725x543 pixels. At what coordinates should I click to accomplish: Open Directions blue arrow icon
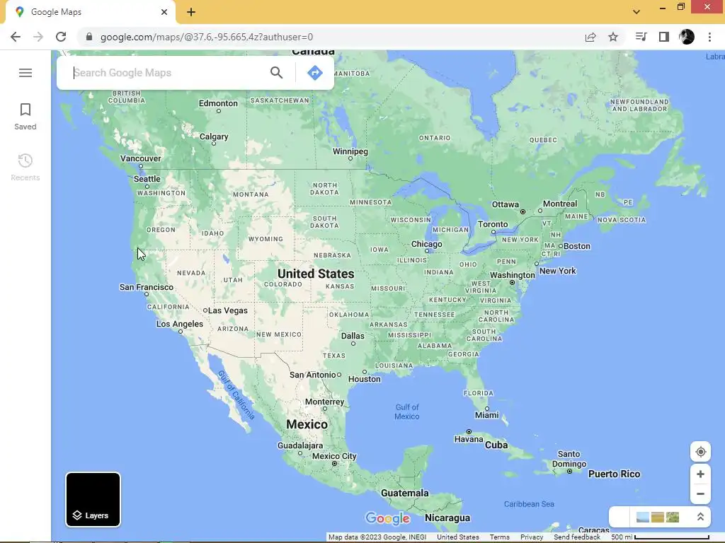coord(315,73)
